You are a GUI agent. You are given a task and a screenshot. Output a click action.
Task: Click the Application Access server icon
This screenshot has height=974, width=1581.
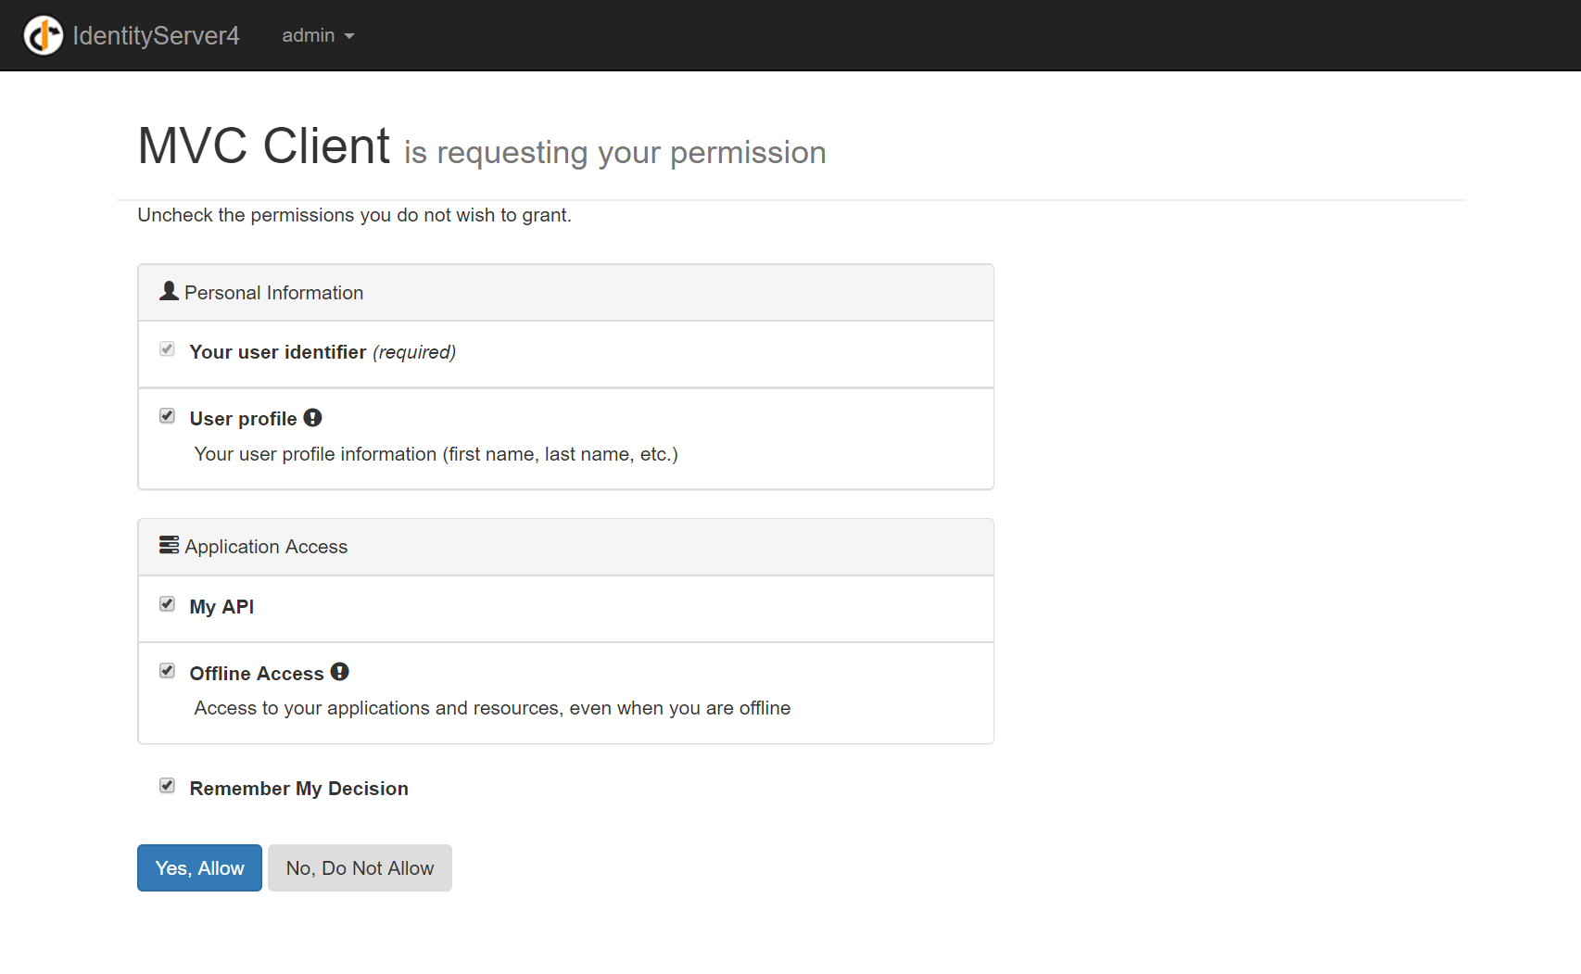tap(169, 545)
